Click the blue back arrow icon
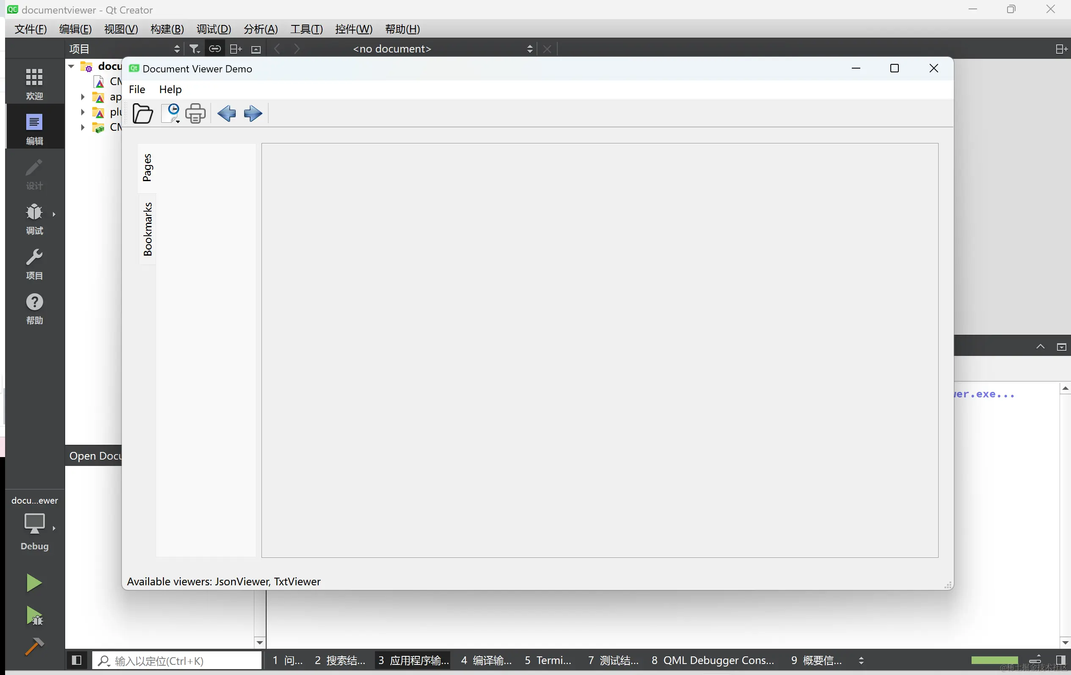1071x675 pixels. (x=226, y=114)
